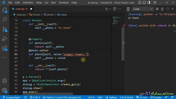Place cursor on "class Person:" line
176x99 pixels.
pos(32,20)
